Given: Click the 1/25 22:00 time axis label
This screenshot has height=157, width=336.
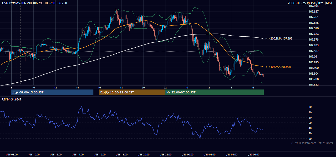Looking at the screenshot, I should 165,155.
